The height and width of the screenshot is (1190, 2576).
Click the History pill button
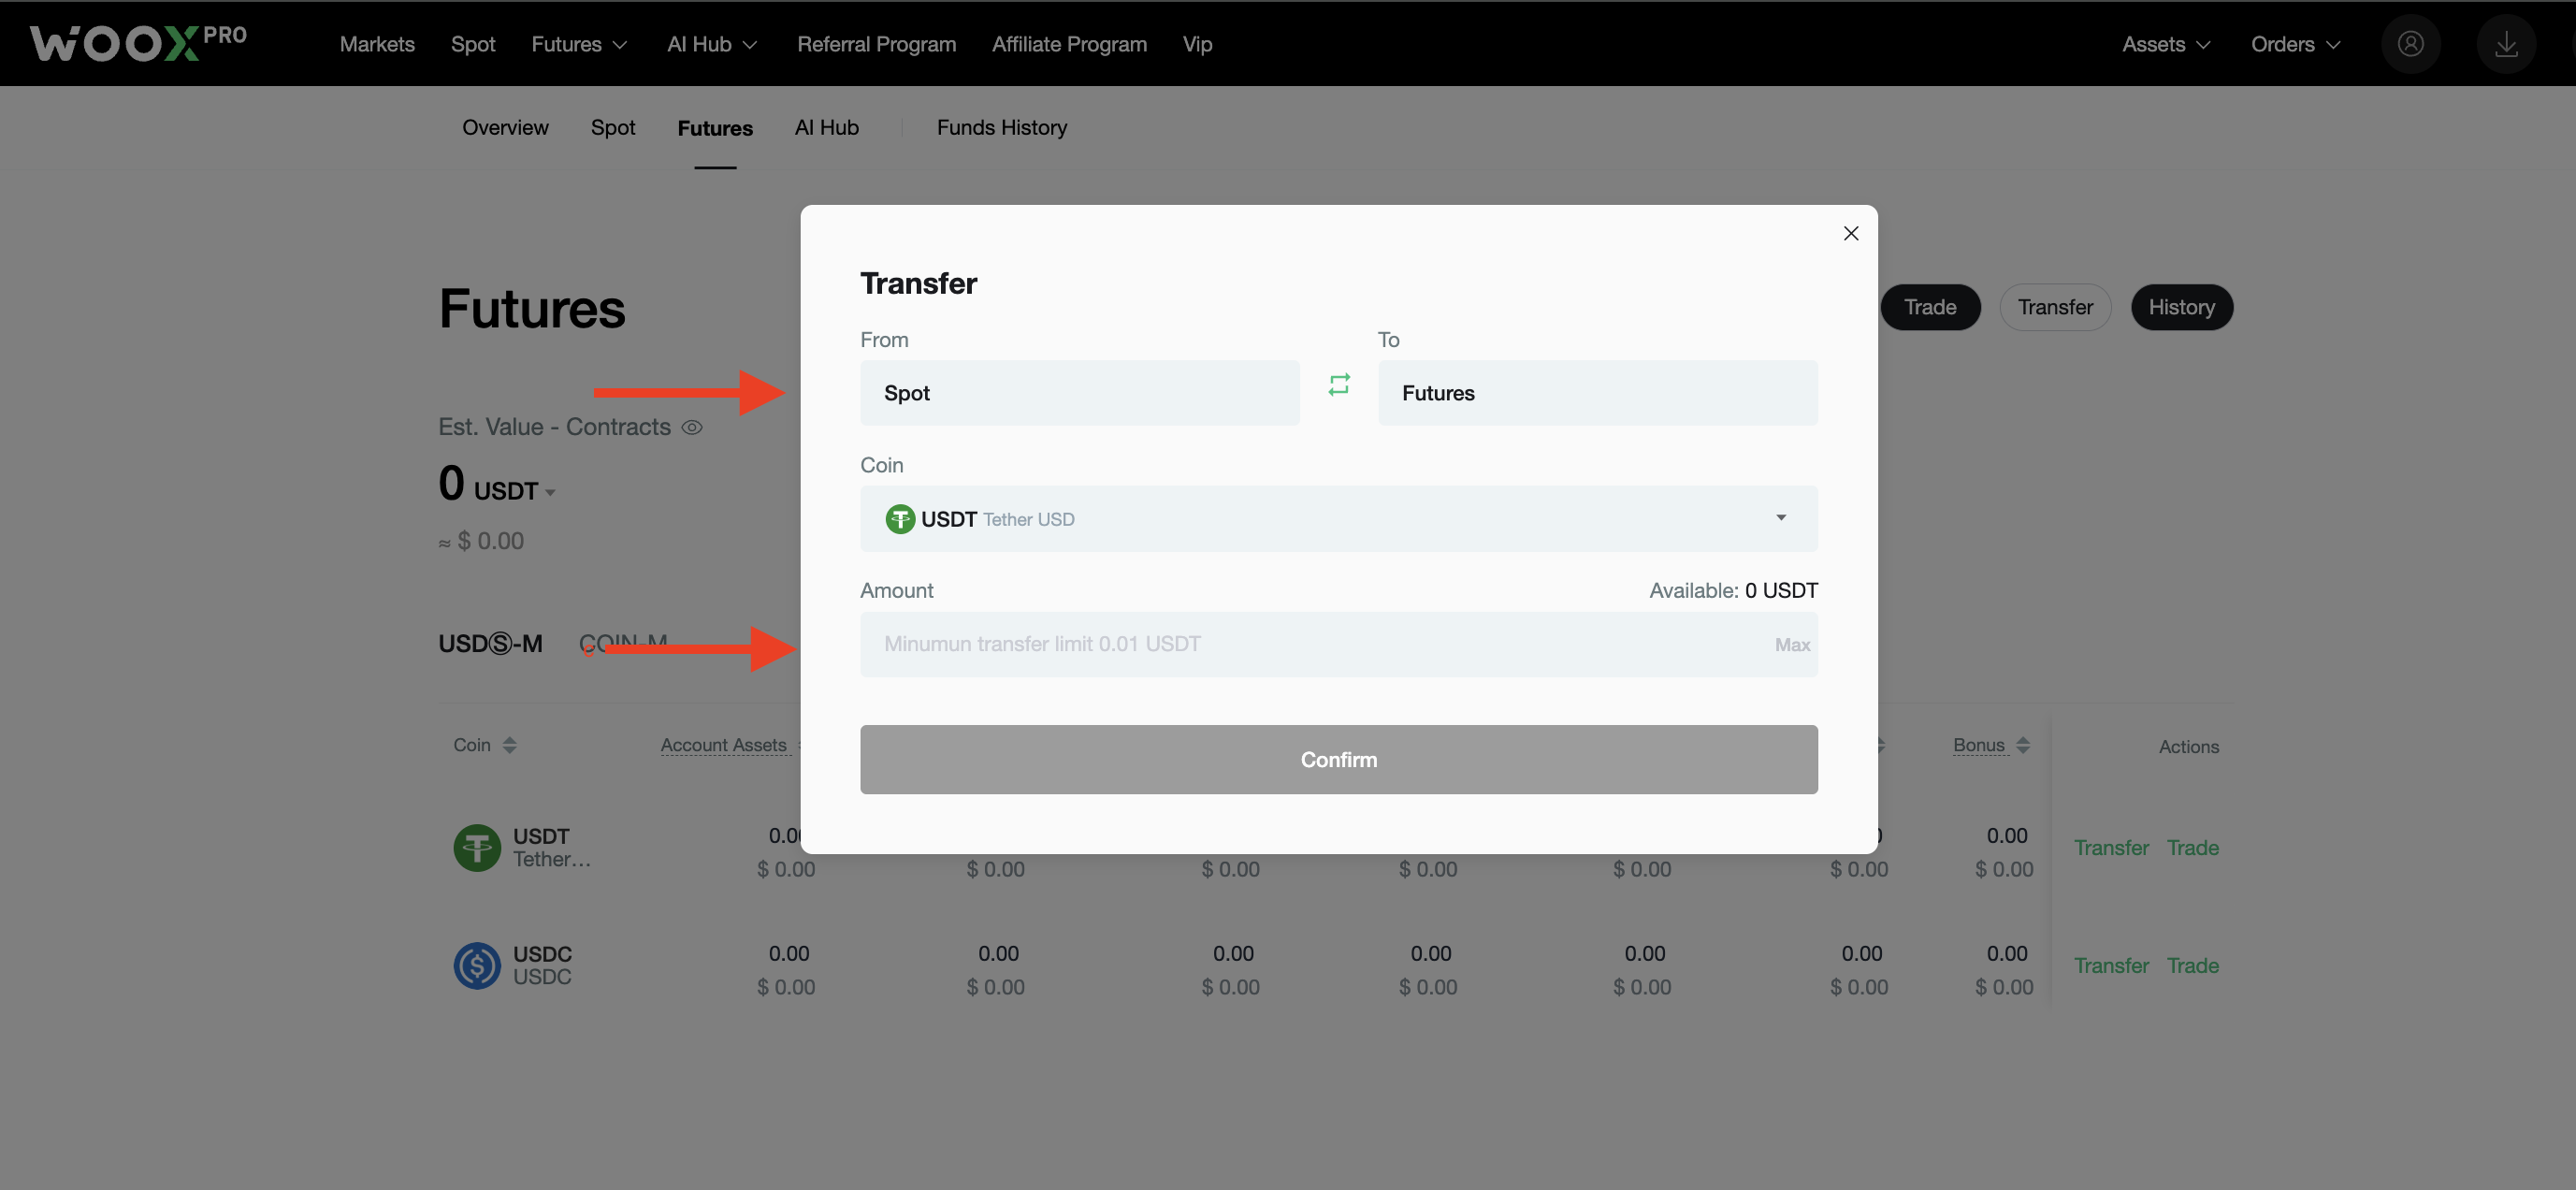pyautogui.click(x=2182, y=307)
